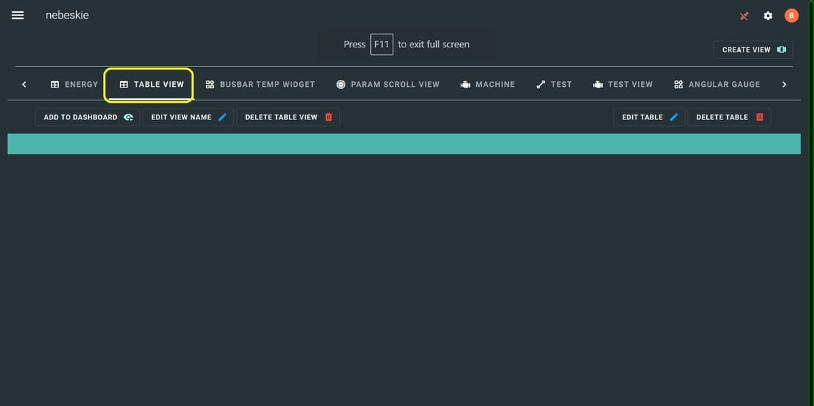Click the trash icon on Delete Table View
Image resolution: width=814 pixels, height=406 pixels.
[328, 117]
